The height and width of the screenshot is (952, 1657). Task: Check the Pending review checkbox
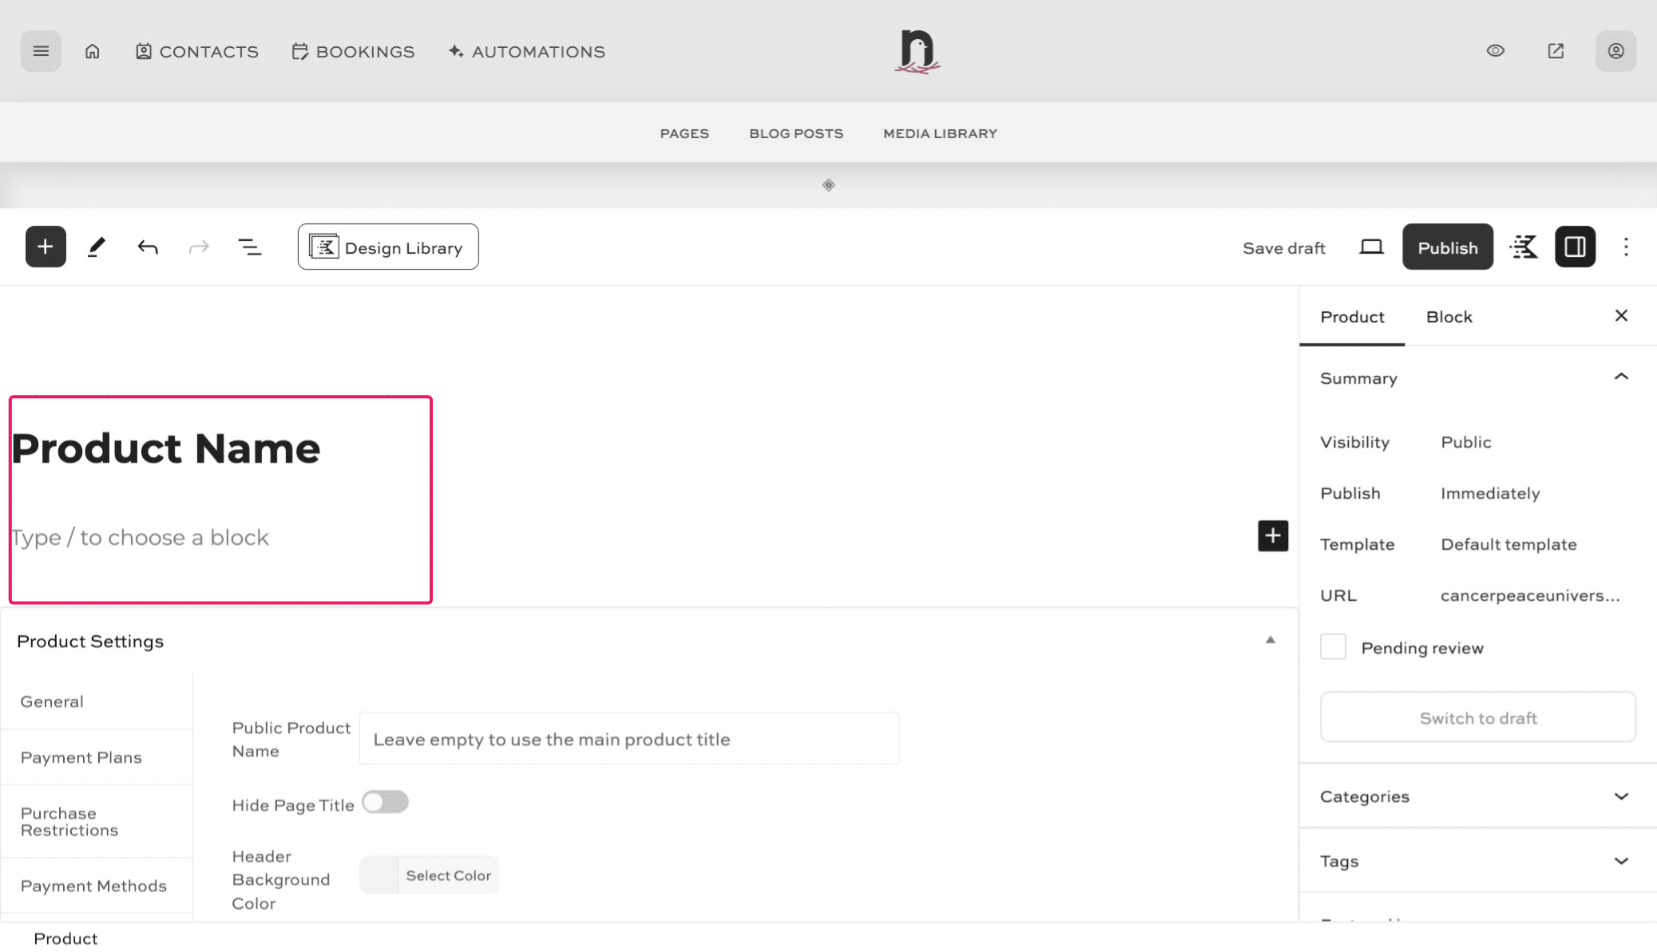(x=1332, y=647)
